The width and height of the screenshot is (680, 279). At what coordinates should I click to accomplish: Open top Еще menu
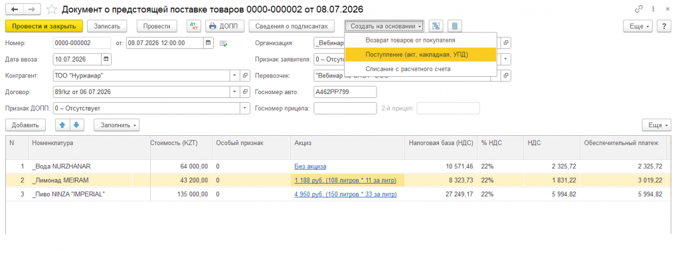[x=638, y=26]
